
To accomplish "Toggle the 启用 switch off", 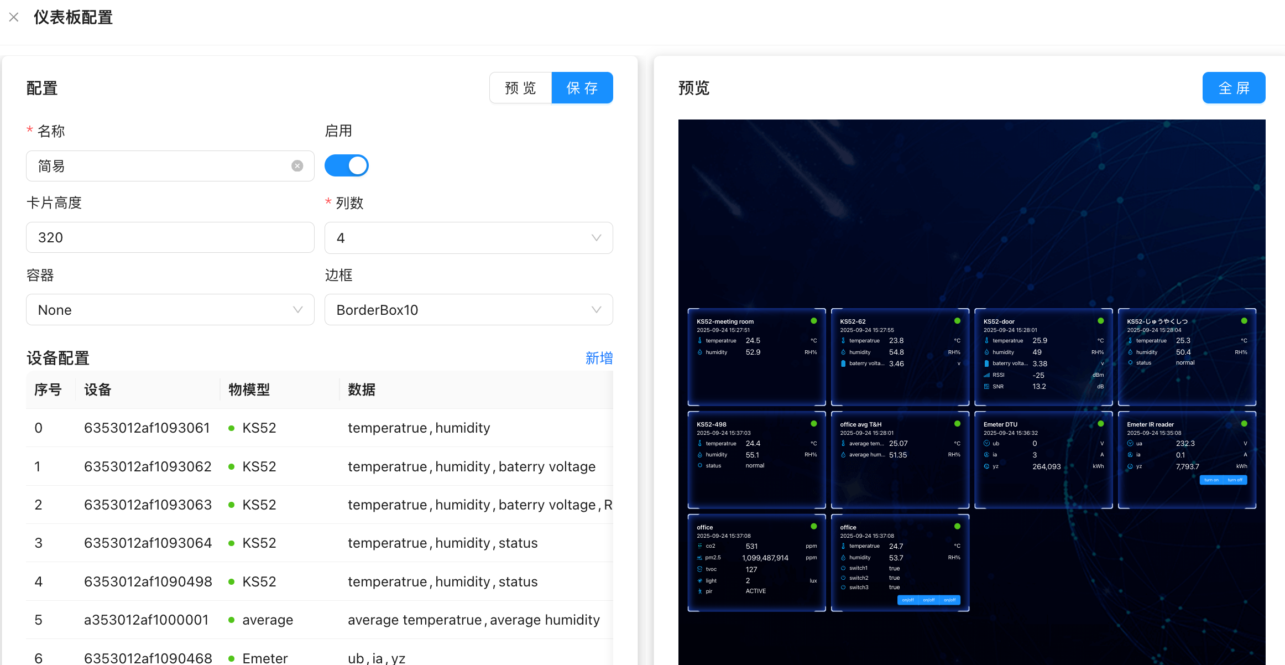I will tap(347, 165).
